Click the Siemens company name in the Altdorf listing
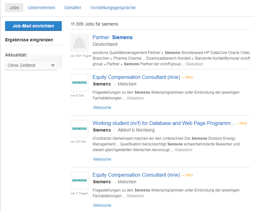The image size is (254, 212). point(102,130)
